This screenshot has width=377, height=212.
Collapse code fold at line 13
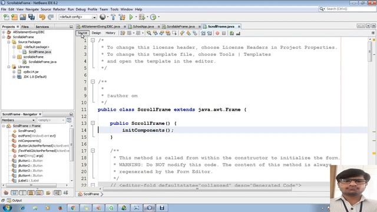(93, 123)
